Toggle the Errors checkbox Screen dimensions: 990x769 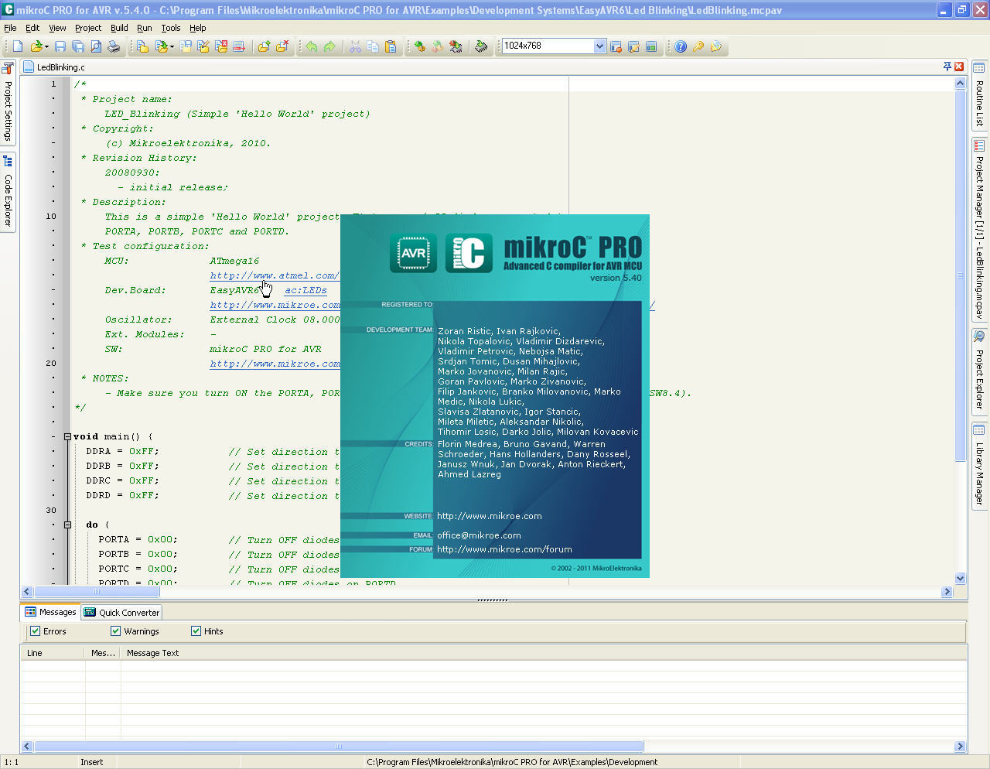click(35, 631)
